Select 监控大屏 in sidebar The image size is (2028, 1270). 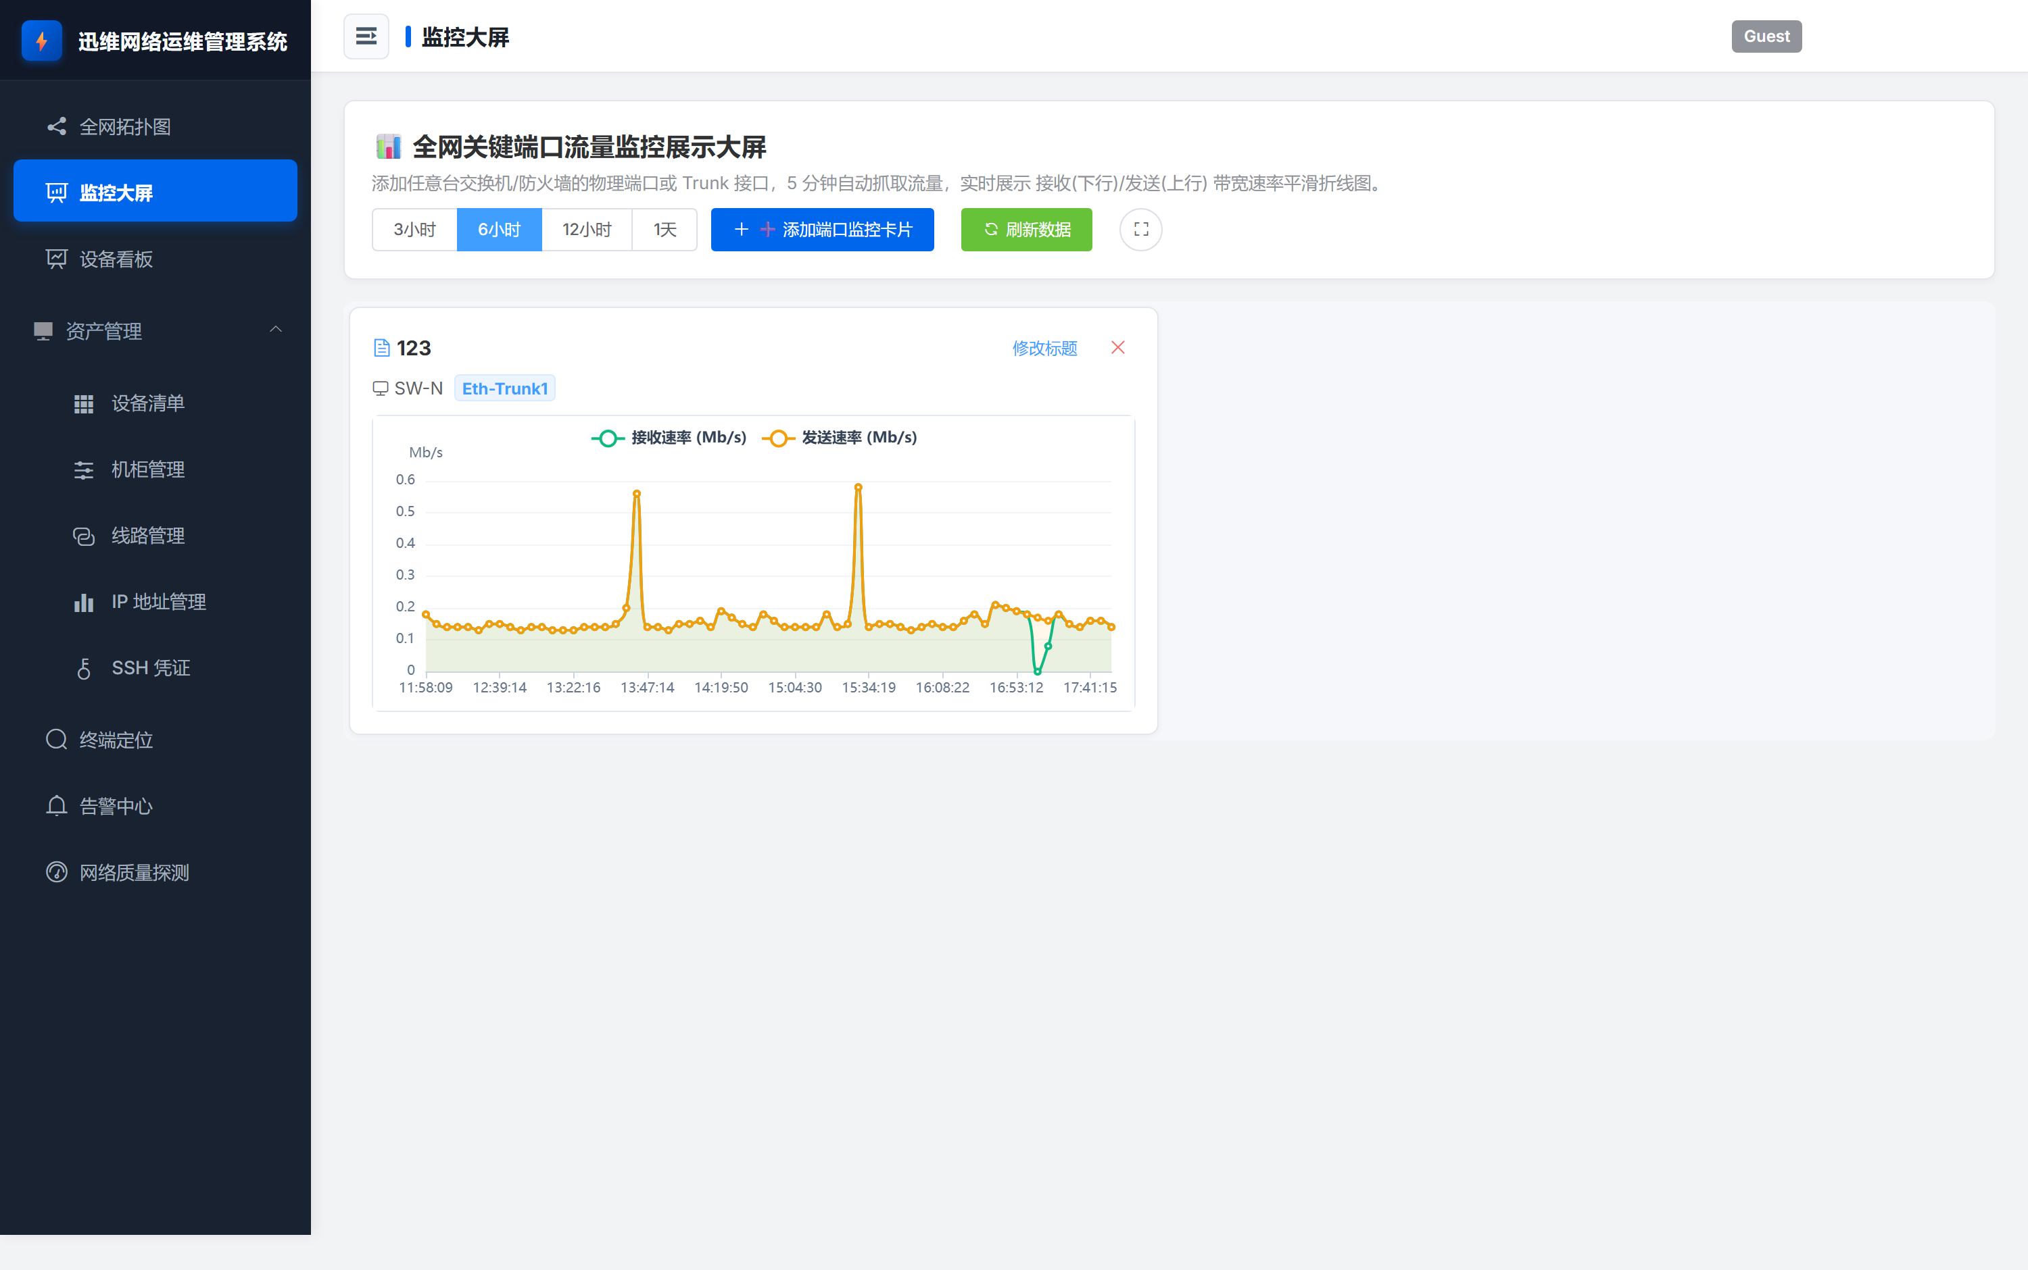(x=155, y=191)
